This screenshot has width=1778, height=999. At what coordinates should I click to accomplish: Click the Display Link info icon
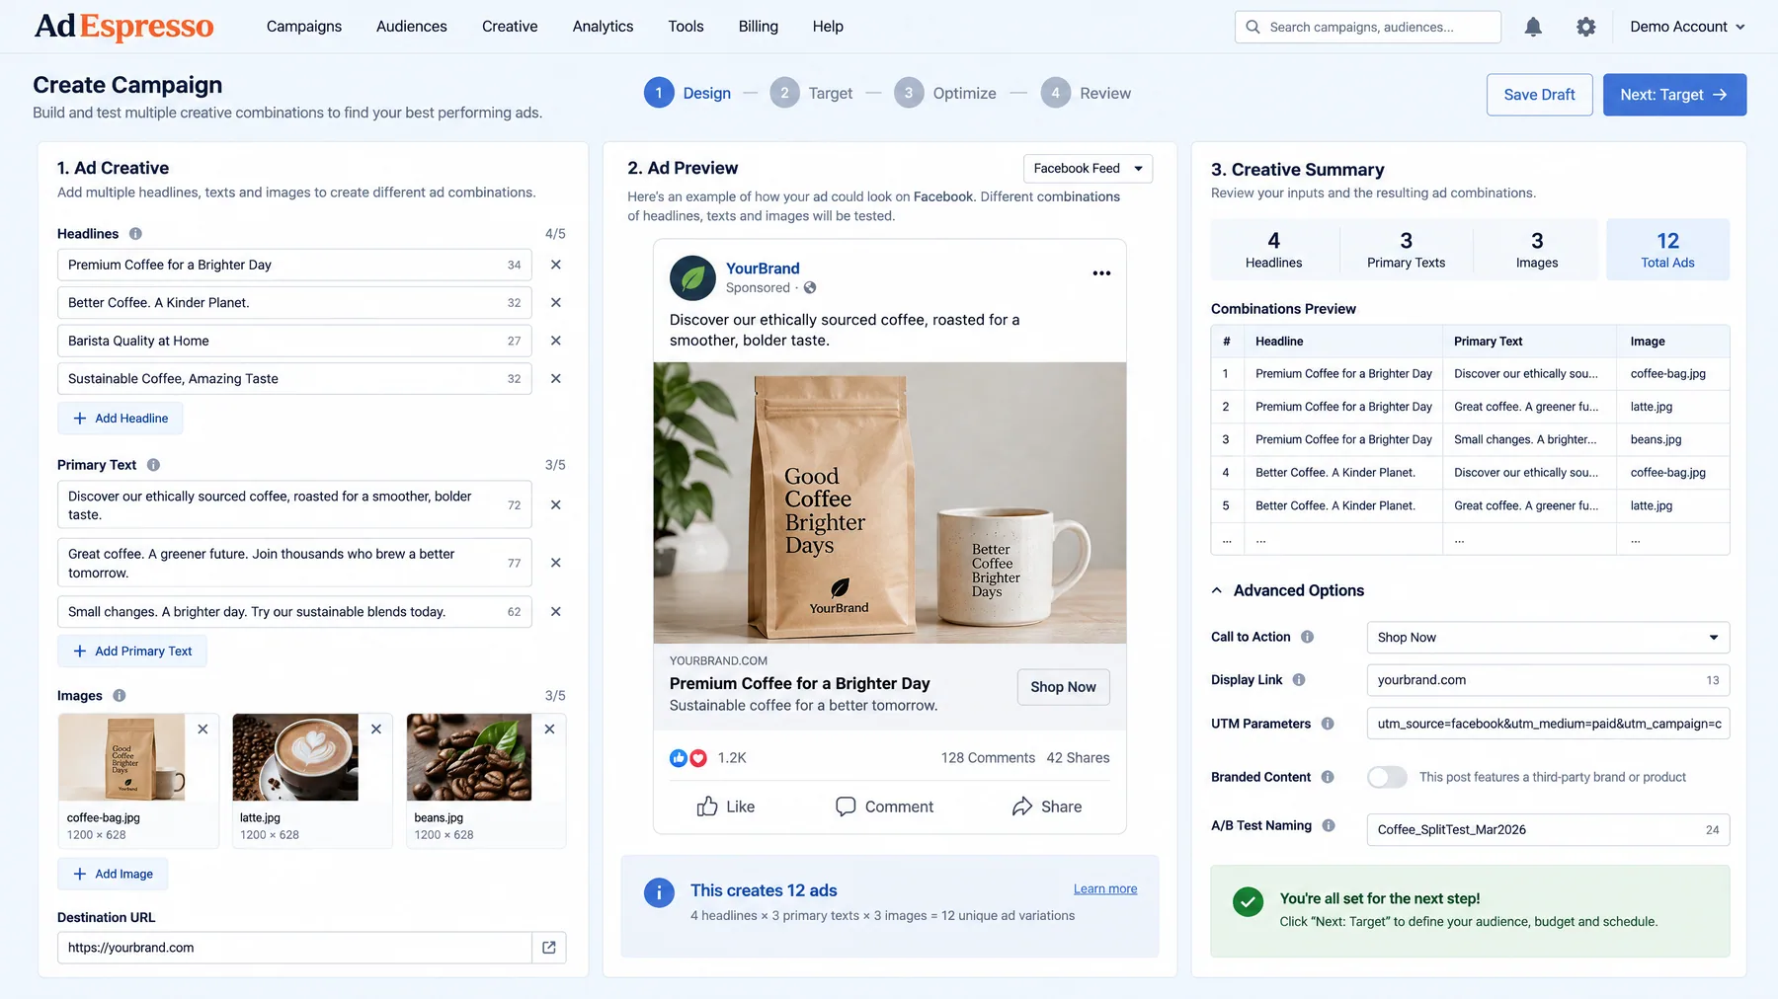[1299, 680]
